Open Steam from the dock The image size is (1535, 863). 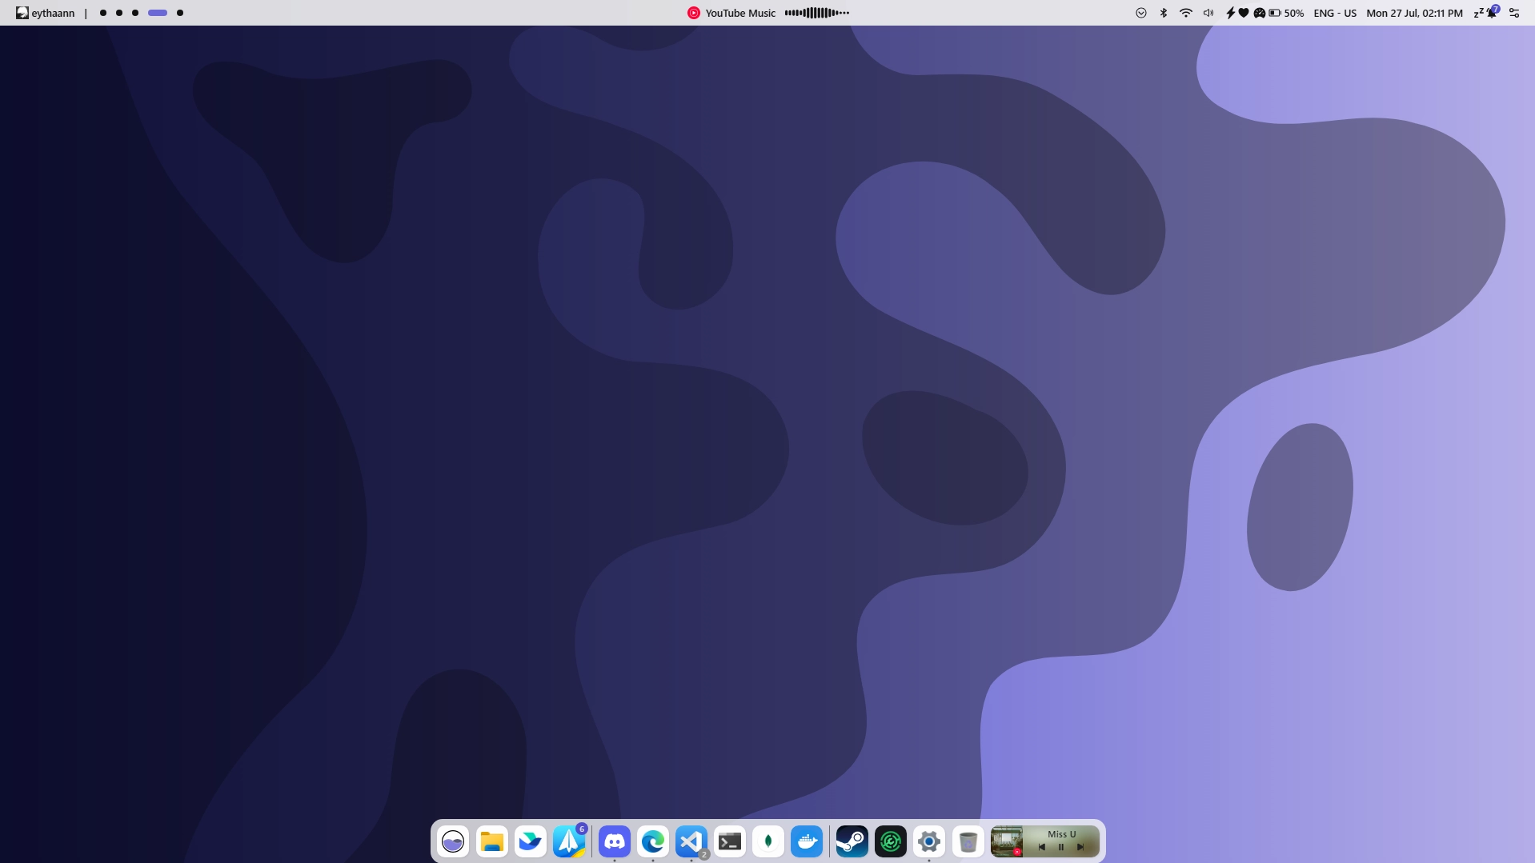pyautogui.click(x=852, y=841)
